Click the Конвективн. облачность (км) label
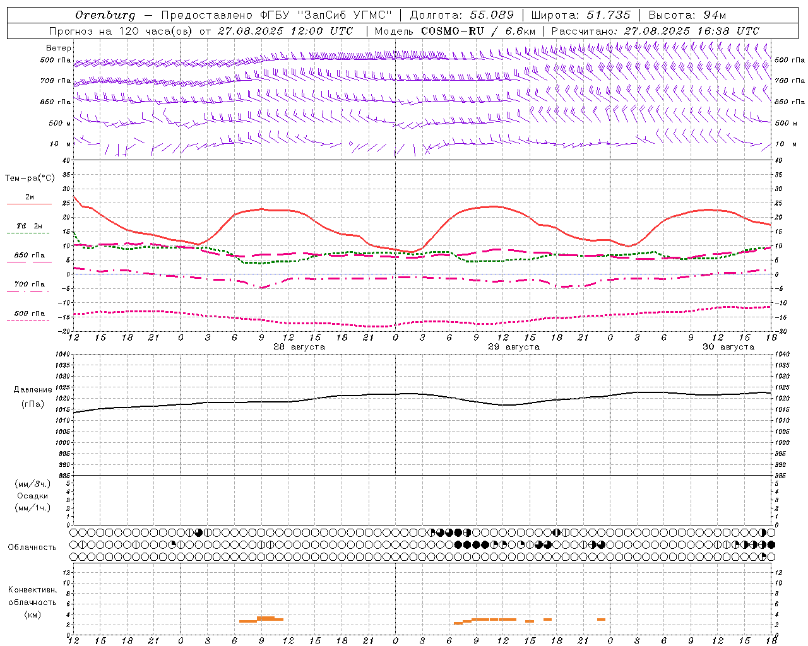The image size is (808, 646). (x=33, y=602)
